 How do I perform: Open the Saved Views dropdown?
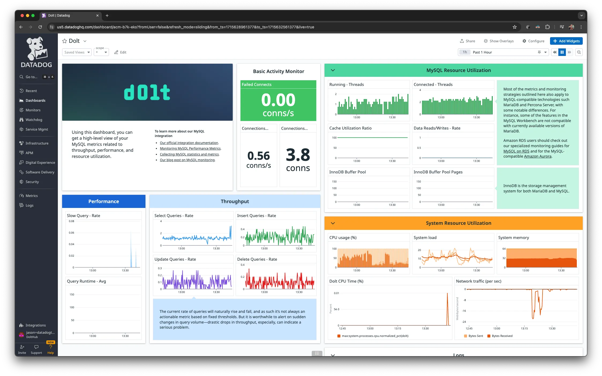[x=77, y=52]
